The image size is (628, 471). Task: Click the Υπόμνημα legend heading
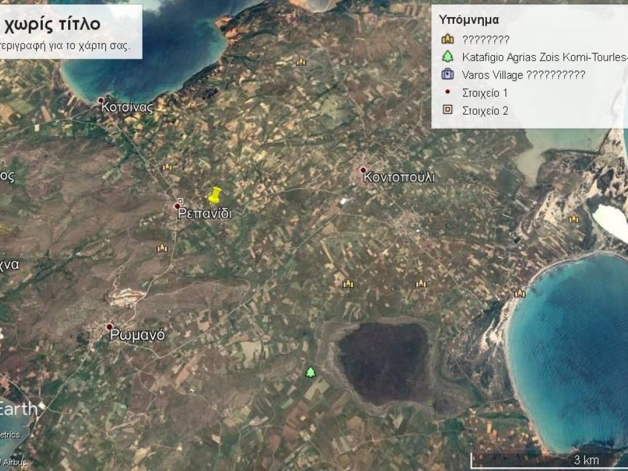tap(469, 20)
